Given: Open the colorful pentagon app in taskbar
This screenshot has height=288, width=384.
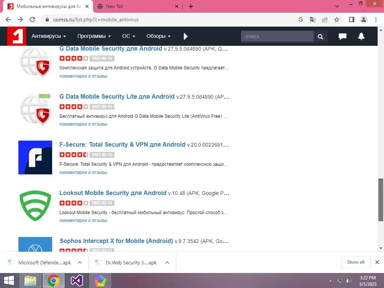Looking at the screenshot, I should (x=100, y=280).
